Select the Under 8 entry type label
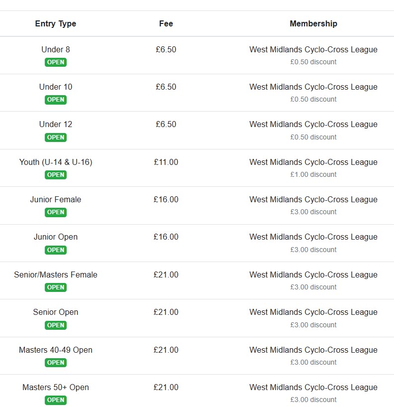394x412 pixels. 56,49
